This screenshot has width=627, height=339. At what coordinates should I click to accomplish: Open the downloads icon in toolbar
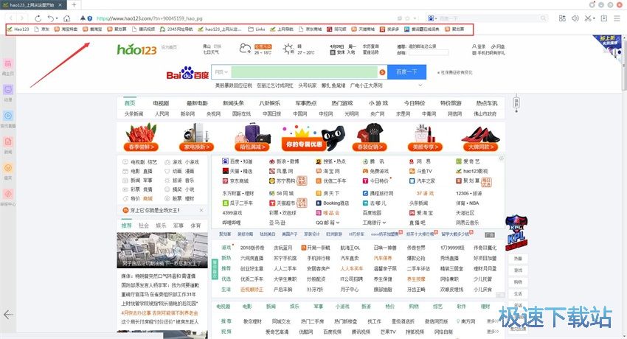click(x=604, y=18)
